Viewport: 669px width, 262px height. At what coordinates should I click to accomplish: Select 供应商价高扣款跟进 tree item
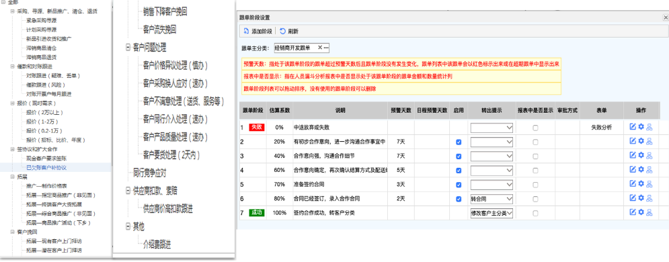point(167,209)
